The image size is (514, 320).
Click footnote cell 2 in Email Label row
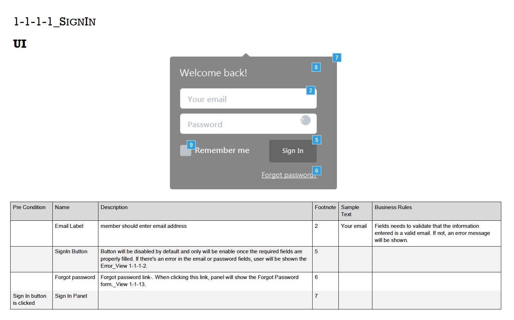325,233
